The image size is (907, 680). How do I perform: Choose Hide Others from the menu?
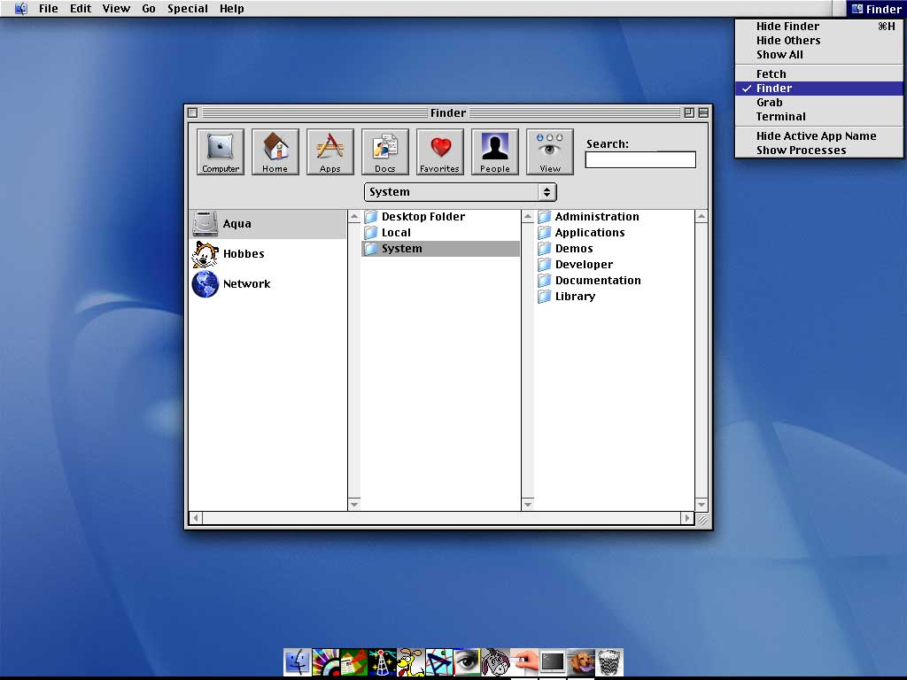pyautogui.click(x=787, y=41)
